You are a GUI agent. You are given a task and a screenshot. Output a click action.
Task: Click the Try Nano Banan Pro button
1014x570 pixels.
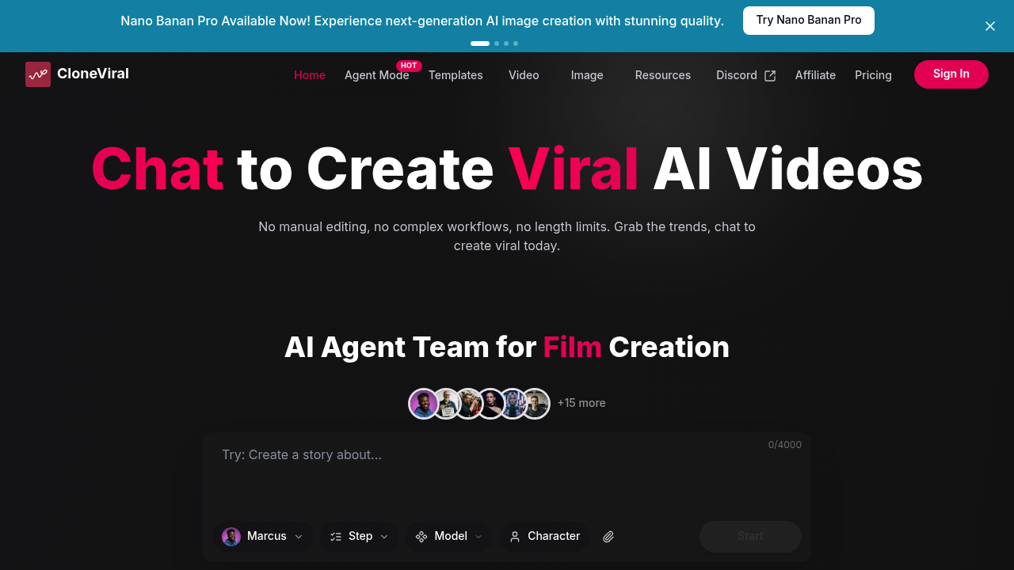[808, 20]
